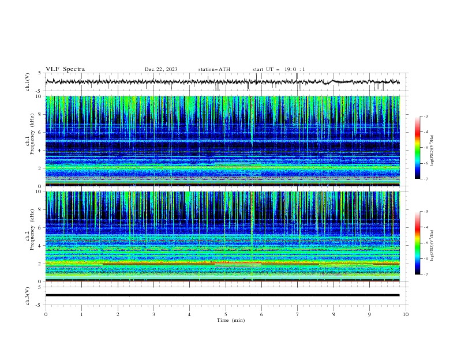Click the "6" kHz tick on ch.2 spectrogram axis

pos(40,228)
